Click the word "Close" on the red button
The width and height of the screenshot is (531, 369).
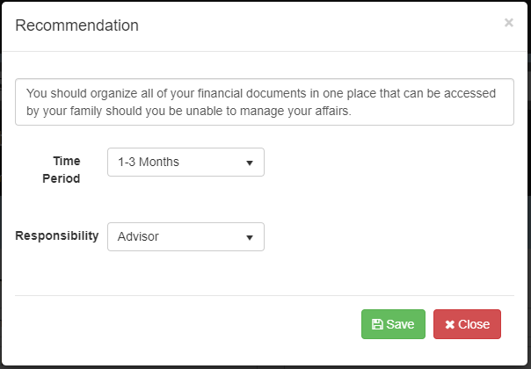point(474,324)
